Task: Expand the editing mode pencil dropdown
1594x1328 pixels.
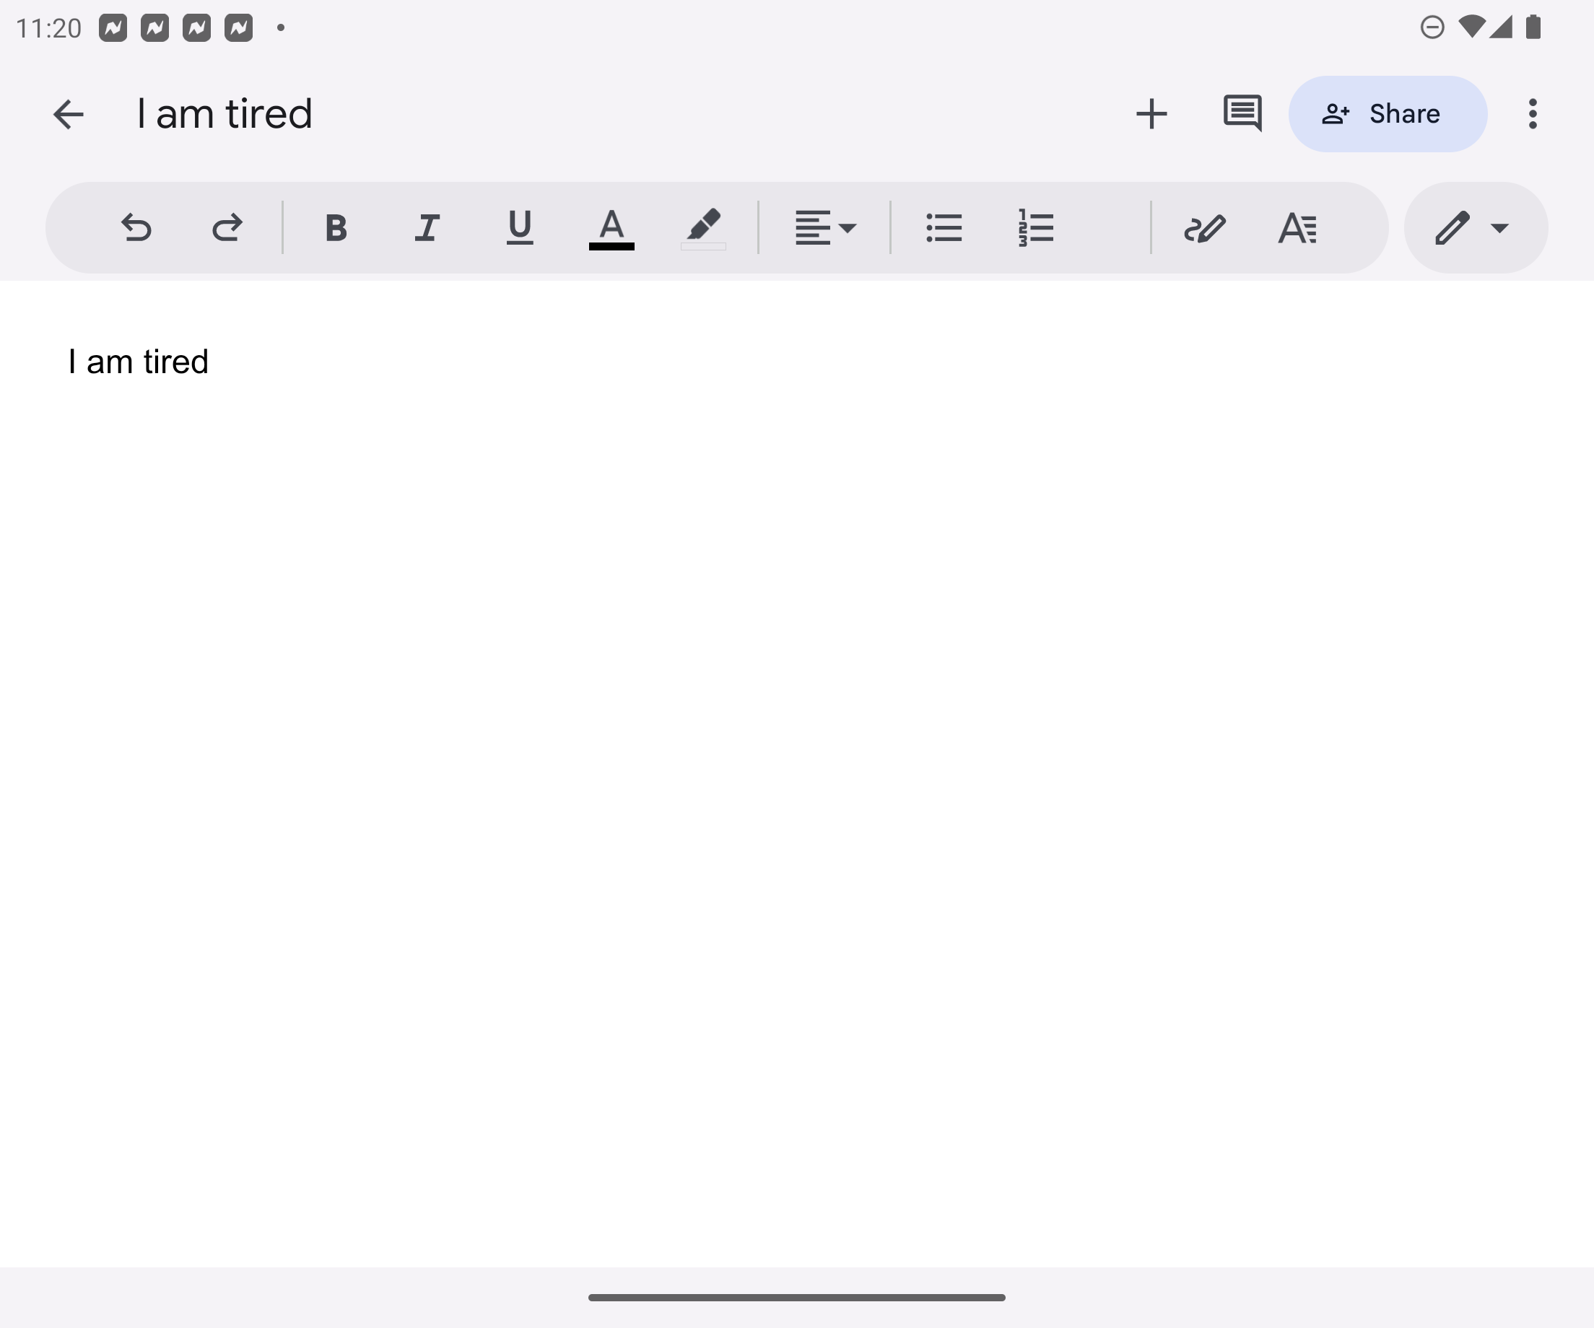Action: 1474,227
